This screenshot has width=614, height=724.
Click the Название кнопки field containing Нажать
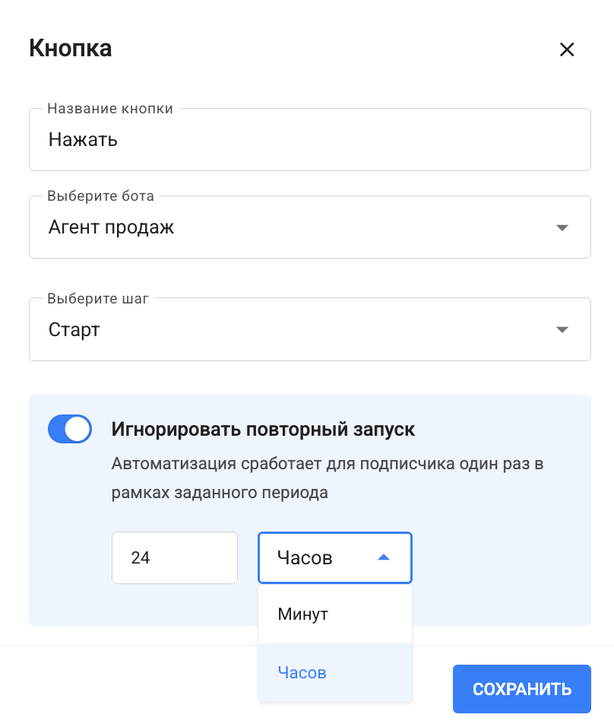pos(309,139)
